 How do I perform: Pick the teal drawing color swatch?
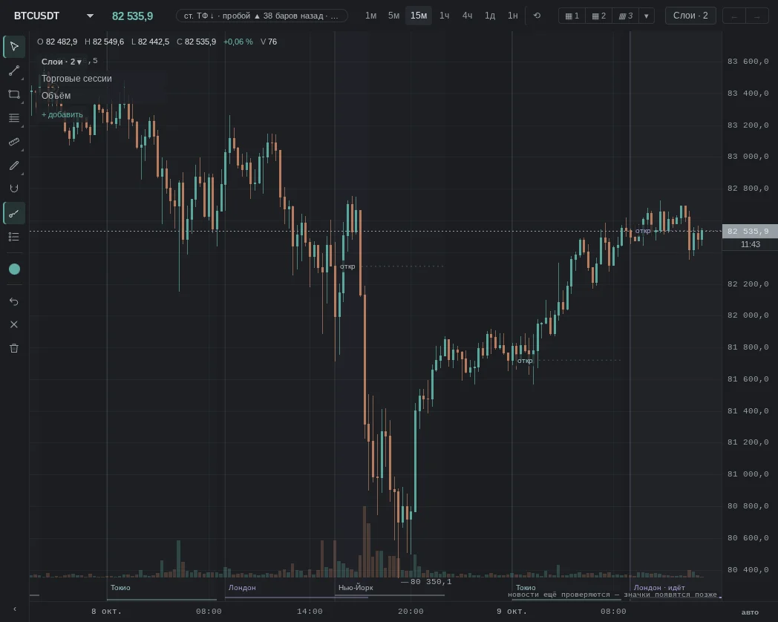14,269
